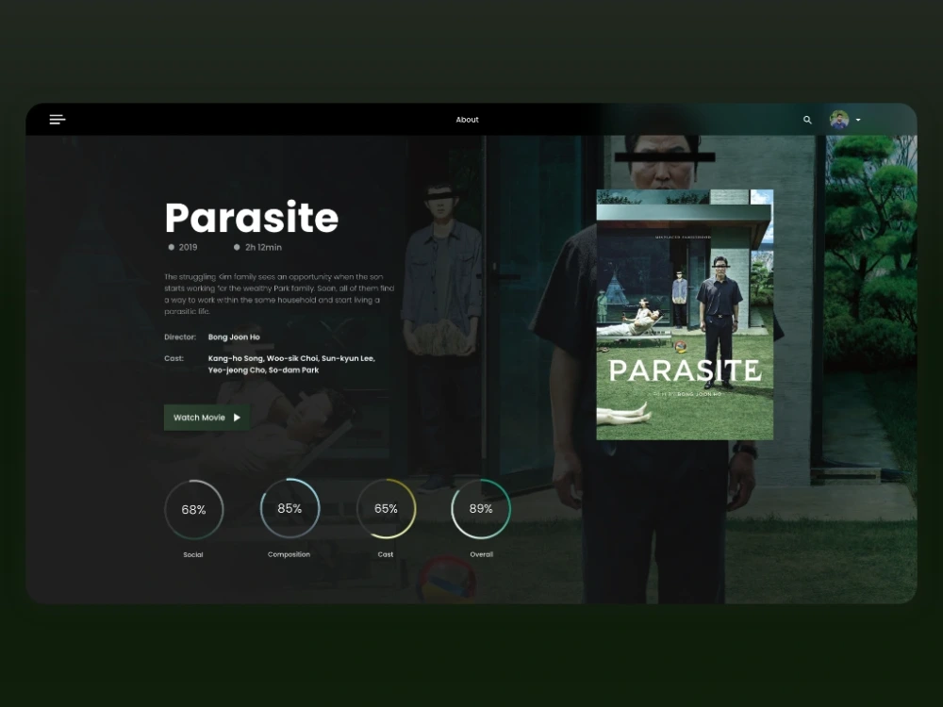Click the movie synopsis paragraph

pyautogui.click(x=280, y=294)
